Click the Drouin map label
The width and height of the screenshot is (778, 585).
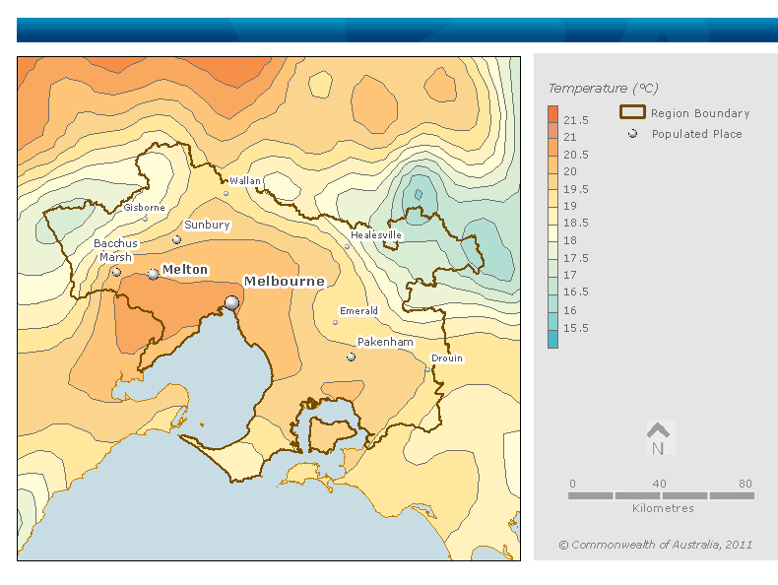(x=447, y=358)
